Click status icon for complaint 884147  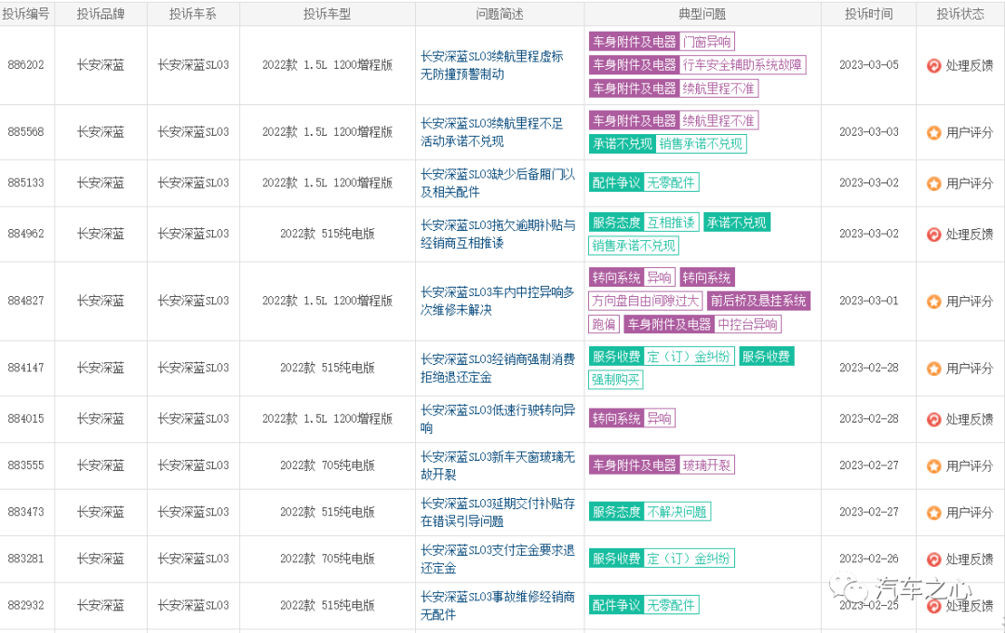tap(934, 369)
